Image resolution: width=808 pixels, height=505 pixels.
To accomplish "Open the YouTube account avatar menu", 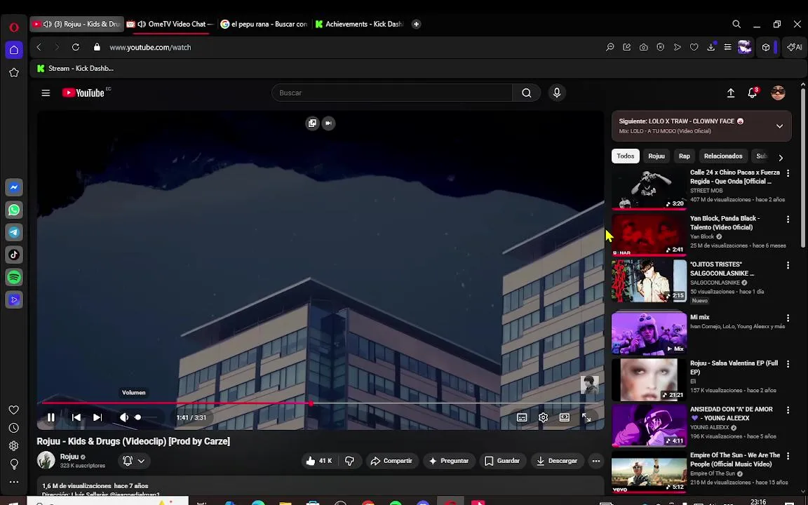I will click(778, 93).
